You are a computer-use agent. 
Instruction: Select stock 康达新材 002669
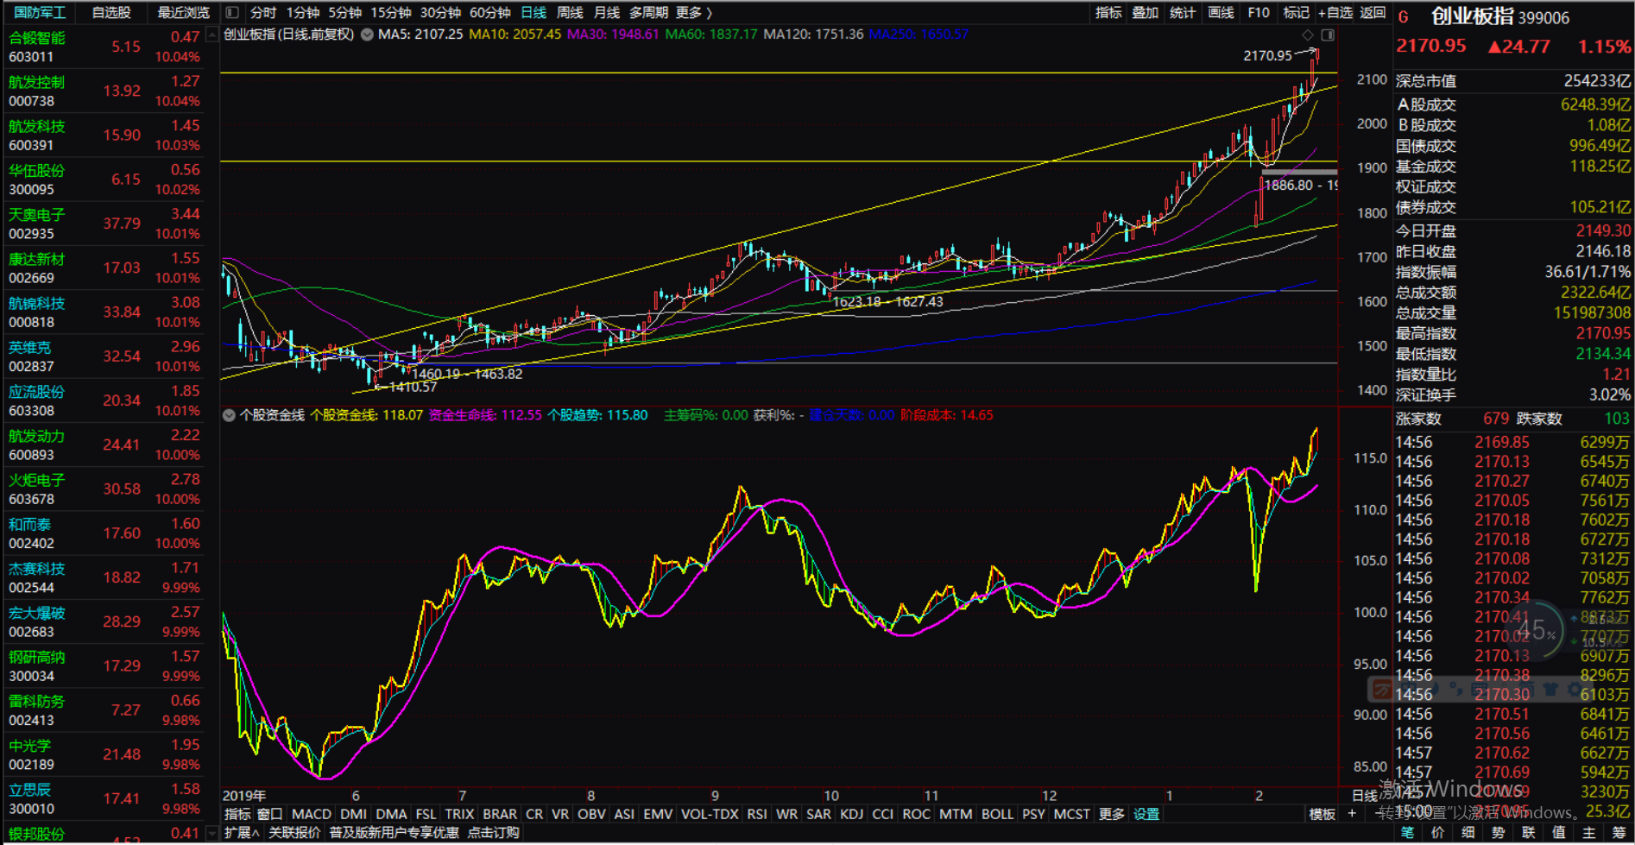coord(104,268)
